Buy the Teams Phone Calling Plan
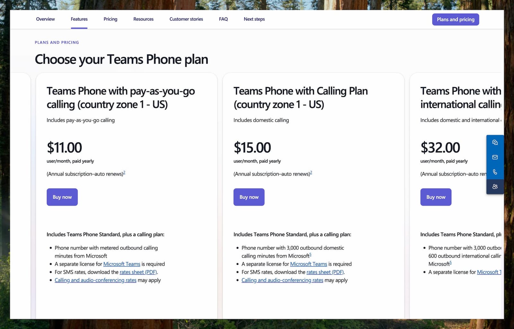 coord(249,197)
